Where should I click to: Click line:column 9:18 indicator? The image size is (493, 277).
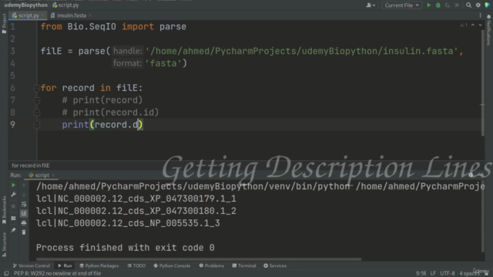click(421, 273)
